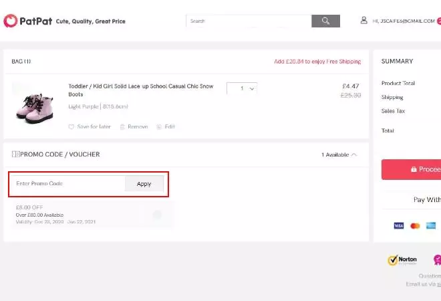Click the Remove trash icon

pyautogui.click(x=122, y=126)
